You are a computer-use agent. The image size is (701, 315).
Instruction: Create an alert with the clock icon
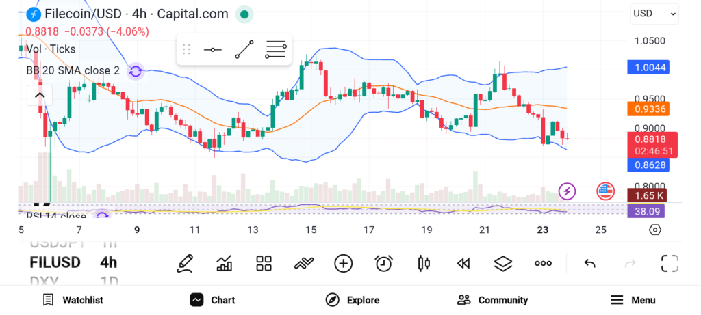click(x=383, y=263)
